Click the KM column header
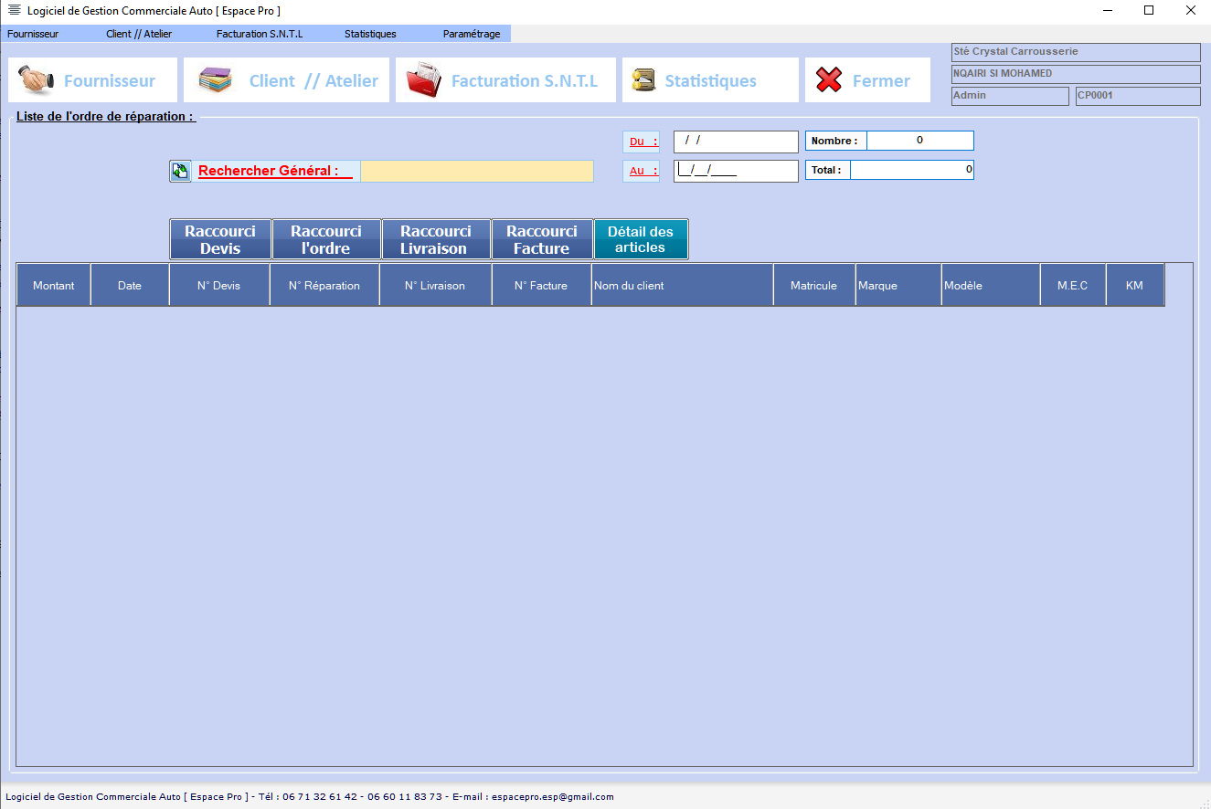 (1135, 285)
